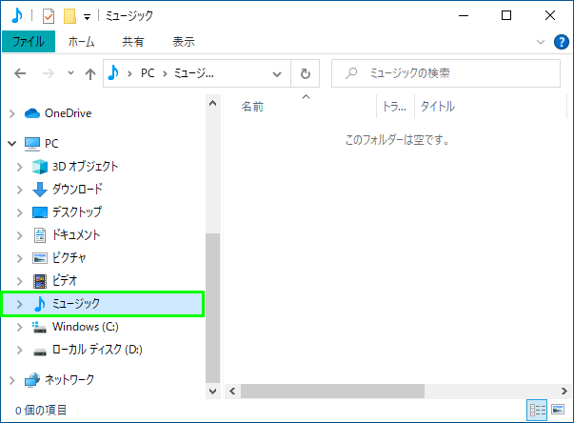Click file list scroll left arrow
Screen dimensions: 574x423
click(232, 392)
